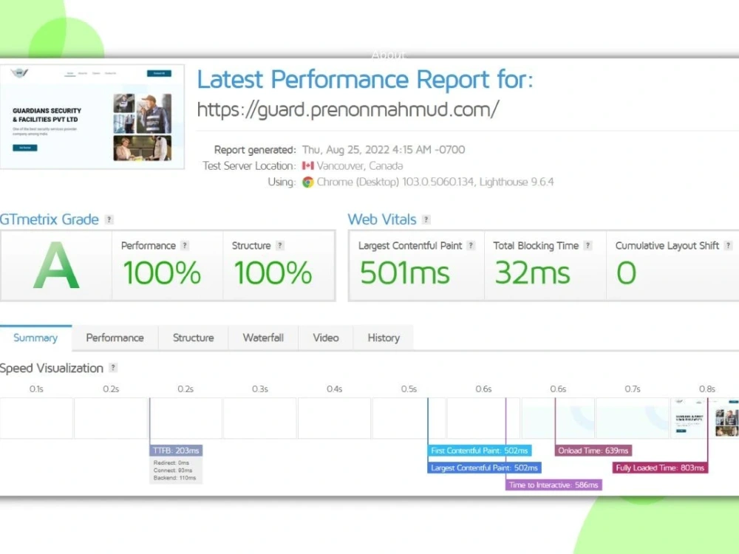Viewport: 739px width, 554px height.
Task: Click the GTmetrix Grade heading
Action: coord(50,219)
